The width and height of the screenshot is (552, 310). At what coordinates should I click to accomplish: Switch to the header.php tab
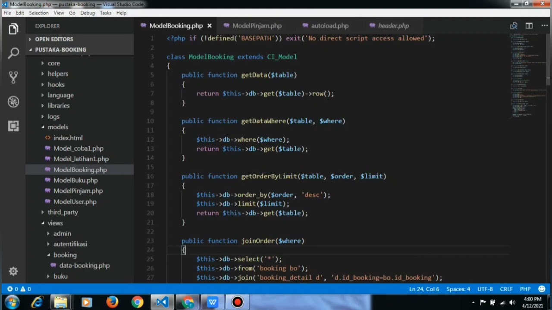393,26
